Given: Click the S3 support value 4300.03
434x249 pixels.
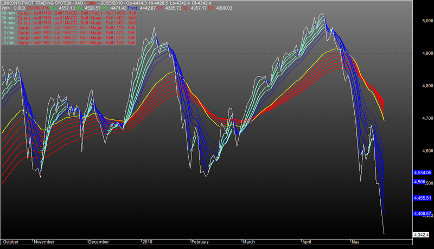Looking at the screenshot, I should pos(224,8).
